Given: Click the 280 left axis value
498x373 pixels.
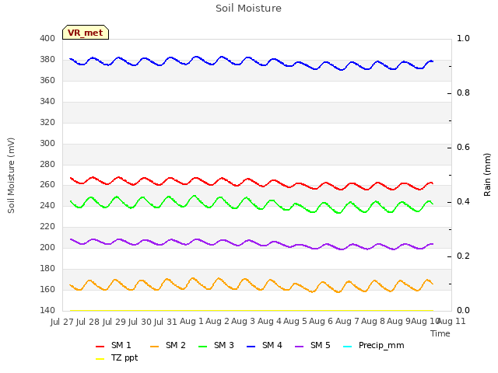Looking at the screenshot, I should (x=47, y=164).
